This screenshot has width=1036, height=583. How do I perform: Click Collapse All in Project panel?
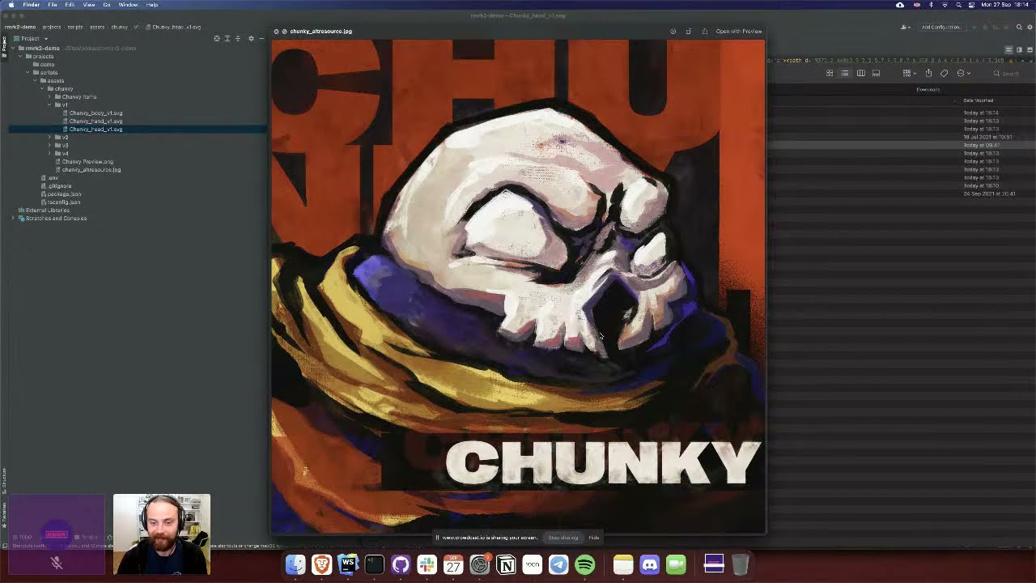pos(237,38)
